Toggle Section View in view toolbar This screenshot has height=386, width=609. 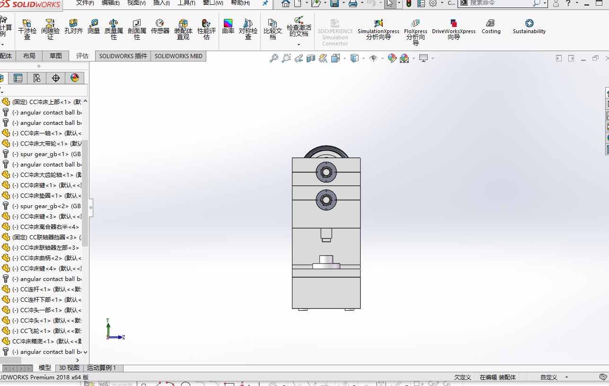310,58
